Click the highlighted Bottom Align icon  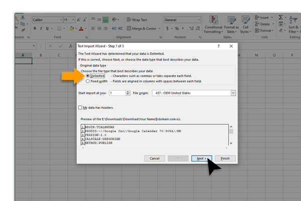pos(105,20)
